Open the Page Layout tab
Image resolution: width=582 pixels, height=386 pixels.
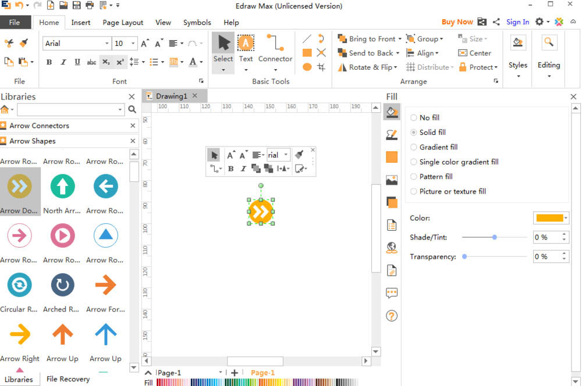tap(123, 23)
